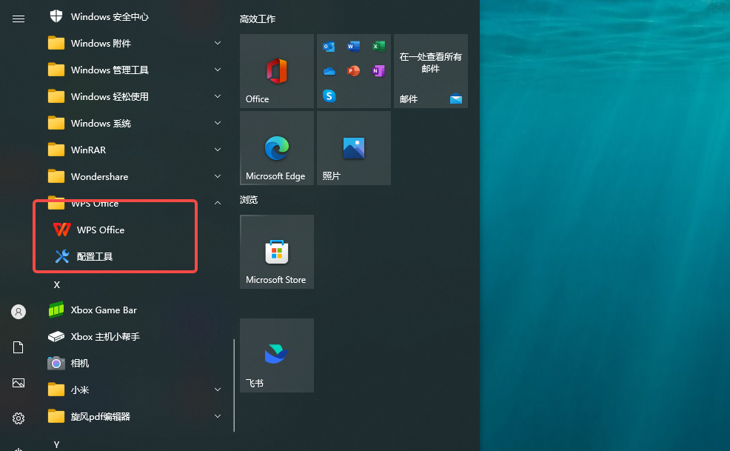The image size is (730, 451).
Task: Collapse the WPS Office folder chevron
Action: click(218, 203)
